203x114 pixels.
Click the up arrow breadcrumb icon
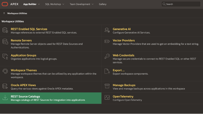(4, 13)
